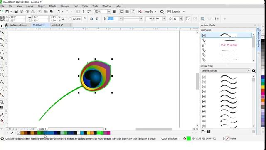Click the Full-screen preview icon
Viewport: 266px width, 150px height.
[114, 12]
